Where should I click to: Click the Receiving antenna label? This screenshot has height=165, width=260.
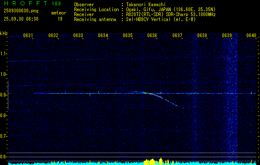pos(95,19)
